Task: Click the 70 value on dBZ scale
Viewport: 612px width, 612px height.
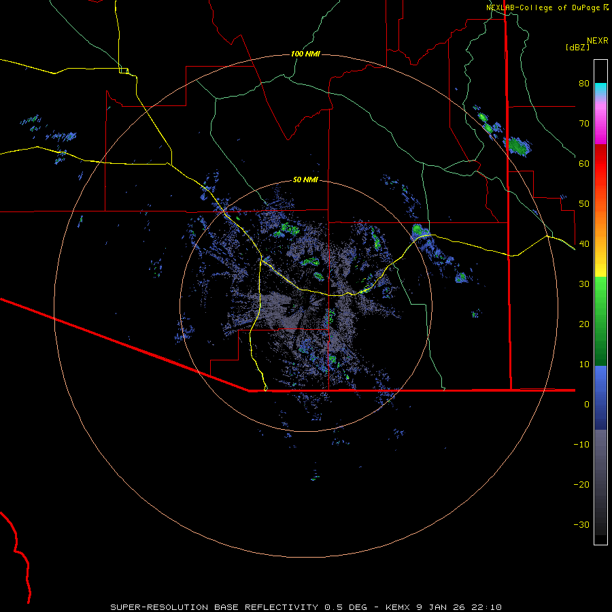Action: tap(584, 124)
